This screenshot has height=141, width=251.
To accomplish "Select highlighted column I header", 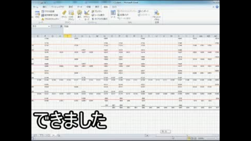I will [67, 36].
